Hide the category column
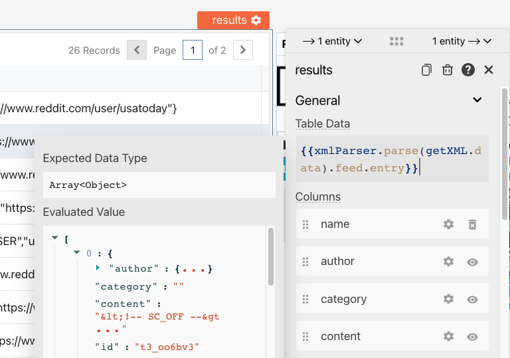 pyautogui.click(x=472, y=300)
